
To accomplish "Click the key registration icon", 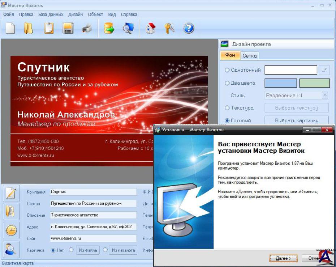I will pos(169,28).
